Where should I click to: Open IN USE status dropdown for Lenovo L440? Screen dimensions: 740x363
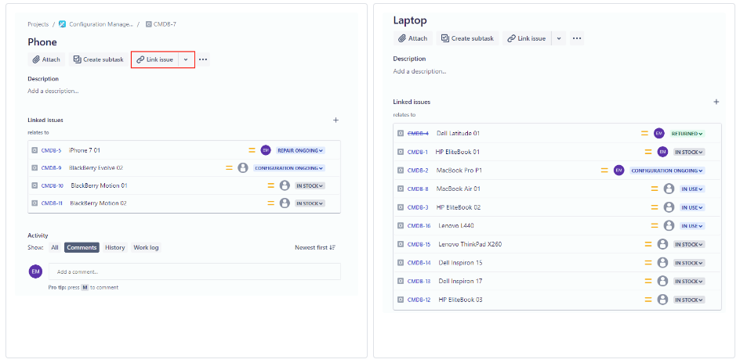click(692, 226)
